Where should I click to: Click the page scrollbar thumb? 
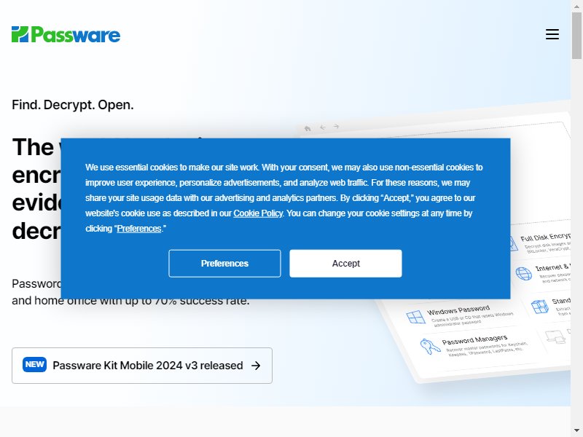point(576,36)
